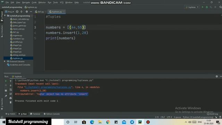Click the PyCharm icon in taskbar

[140, 122]
